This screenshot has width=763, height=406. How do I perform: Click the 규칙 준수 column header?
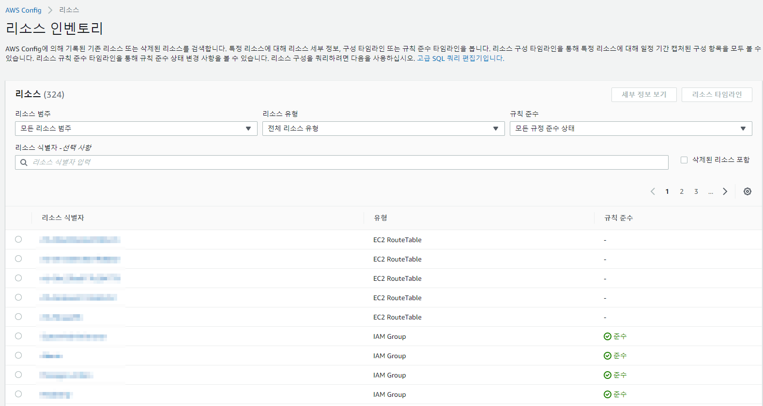pyautogui.click(x=619, y=218)
